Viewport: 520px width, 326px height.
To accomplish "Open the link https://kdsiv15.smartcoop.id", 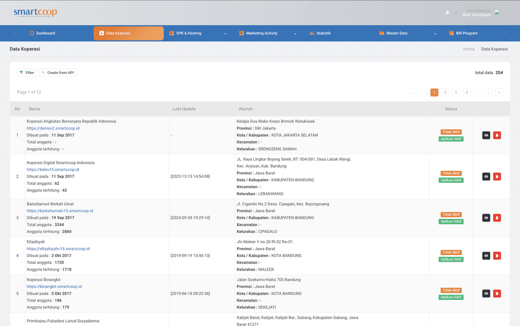I will [52, 169].
